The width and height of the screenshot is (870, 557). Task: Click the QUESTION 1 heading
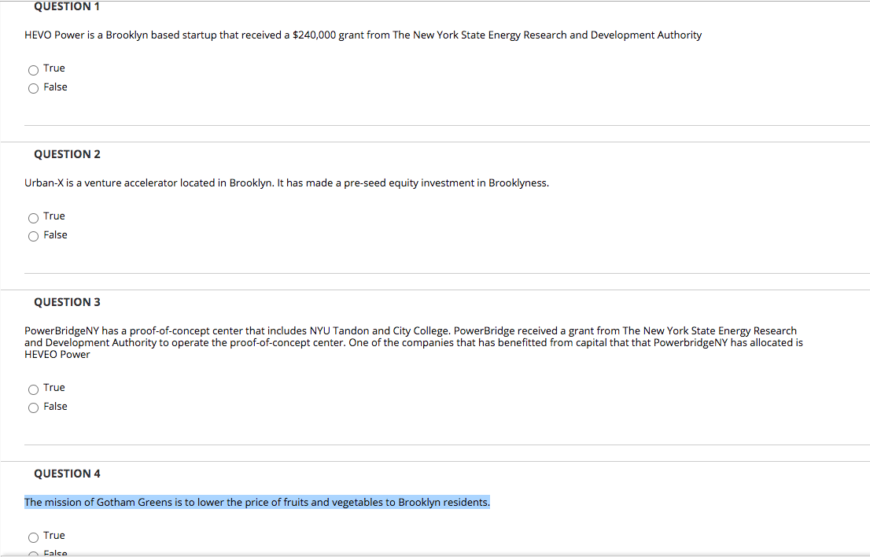[67, 6]
